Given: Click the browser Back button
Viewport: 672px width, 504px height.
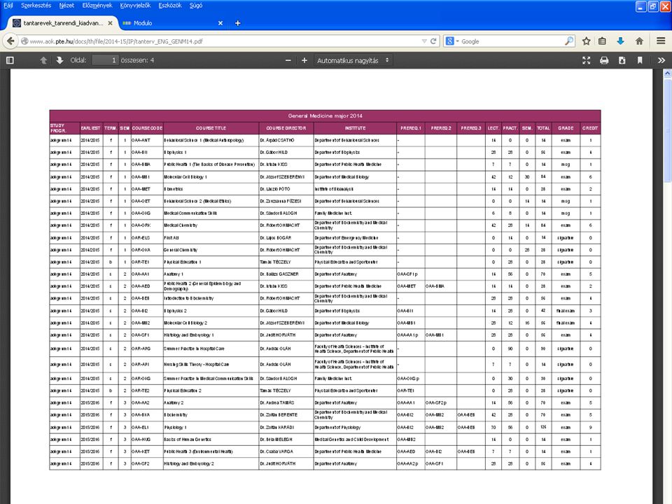Looking at the screenshot, I should point(10,41).
